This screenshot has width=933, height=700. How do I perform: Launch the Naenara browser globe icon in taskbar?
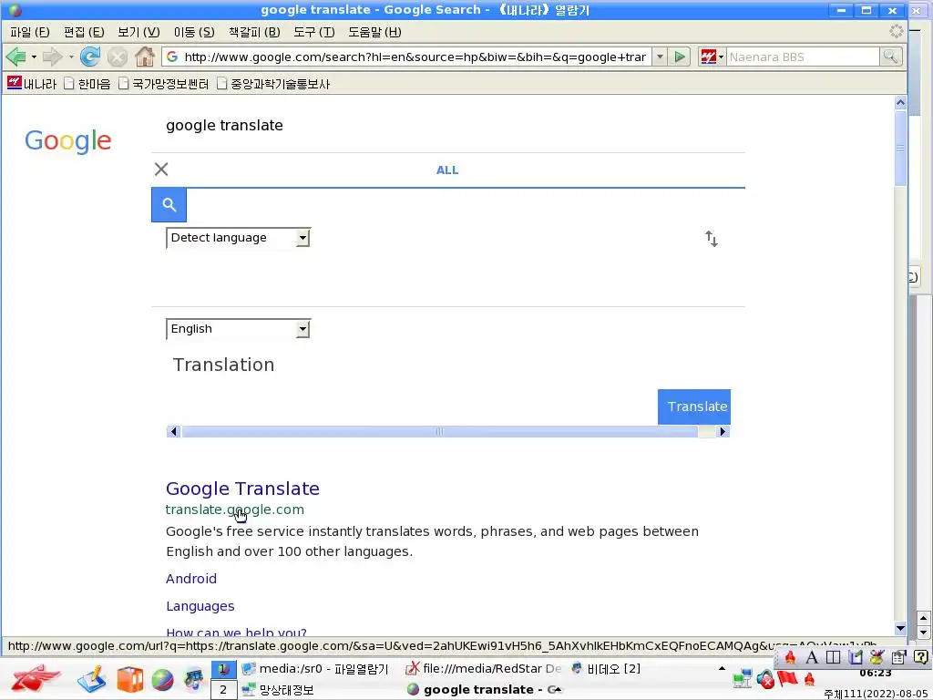pos(162,680)
